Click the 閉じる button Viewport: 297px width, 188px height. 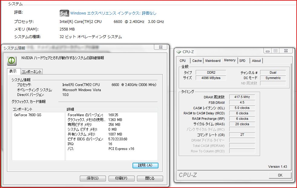(150, 178)
